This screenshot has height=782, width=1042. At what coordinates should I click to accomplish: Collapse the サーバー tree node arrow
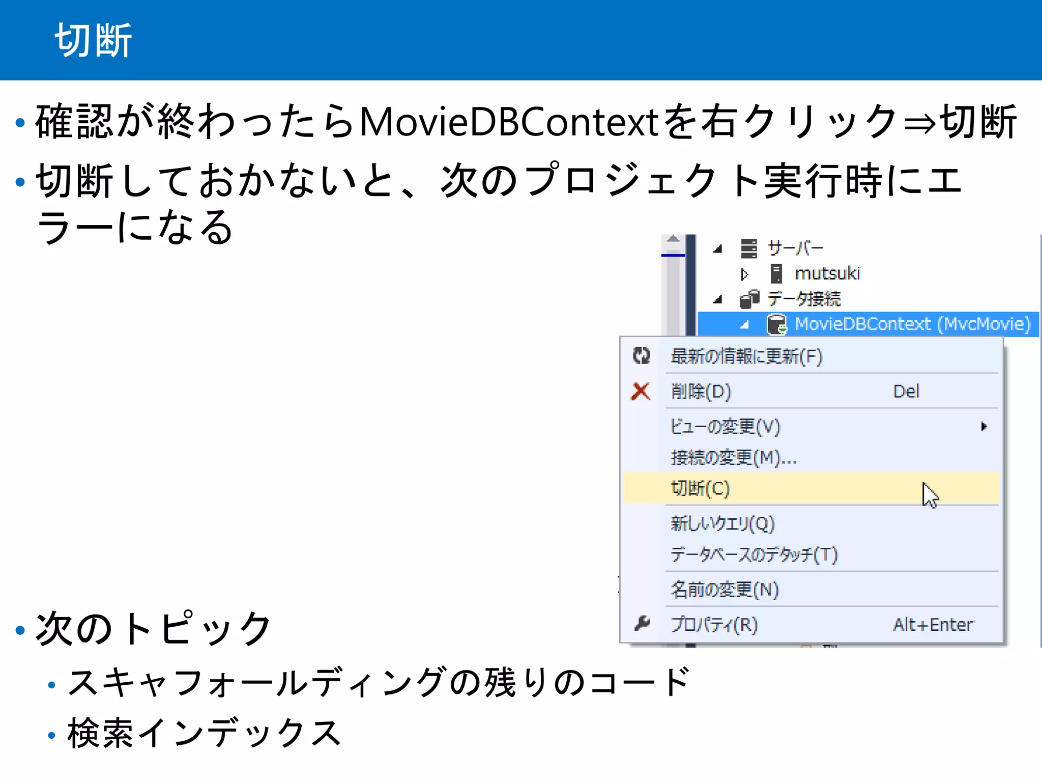click(718, 248)
